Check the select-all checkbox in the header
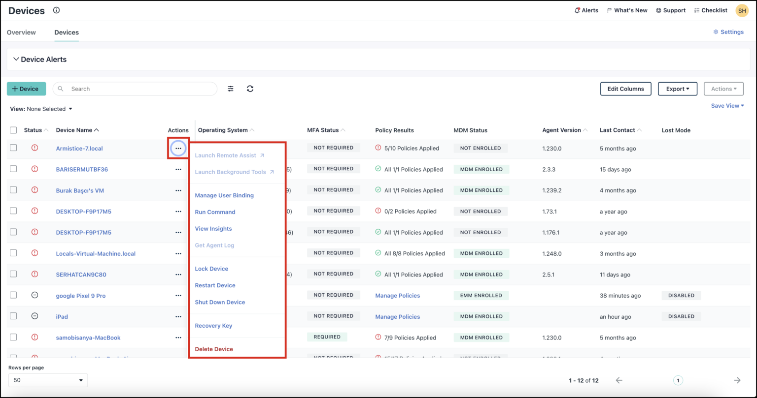The width and height of the screenshot is (757, 398). pos(13,129)
